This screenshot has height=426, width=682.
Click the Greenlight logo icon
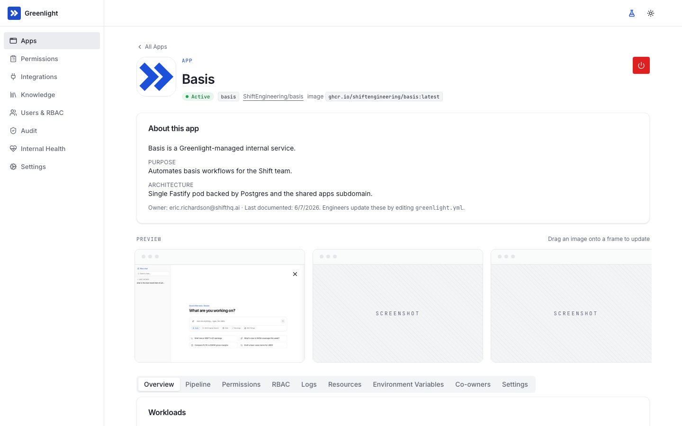14,13
